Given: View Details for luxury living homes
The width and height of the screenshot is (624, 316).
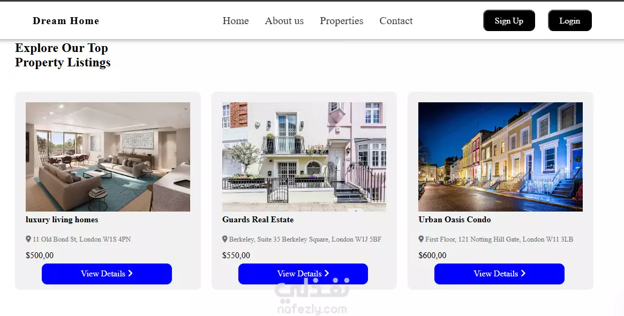Looking at the screenshot, I should click(x=107, y=274).
